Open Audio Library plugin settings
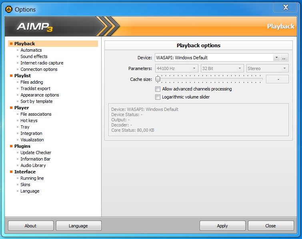 (x=33, y=165)
